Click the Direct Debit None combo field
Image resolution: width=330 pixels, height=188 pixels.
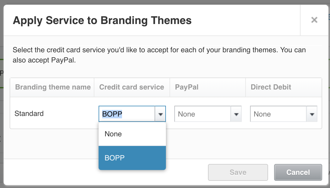point(278,114)
